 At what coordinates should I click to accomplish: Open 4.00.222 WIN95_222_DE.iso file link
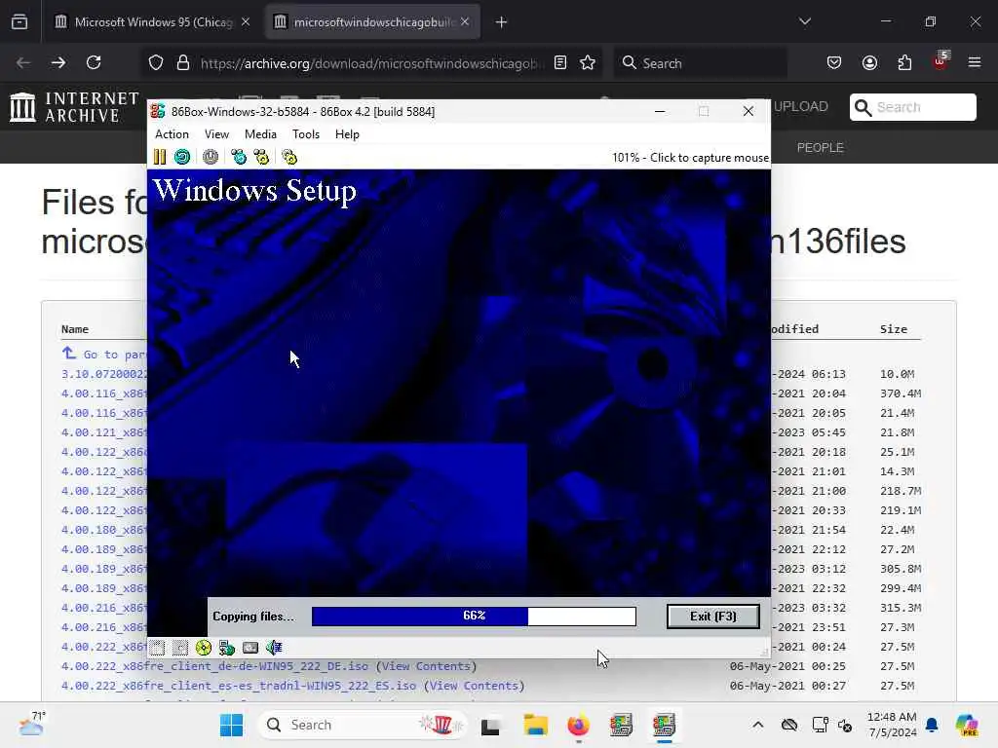pyautogui.click(x=214, y=666)
